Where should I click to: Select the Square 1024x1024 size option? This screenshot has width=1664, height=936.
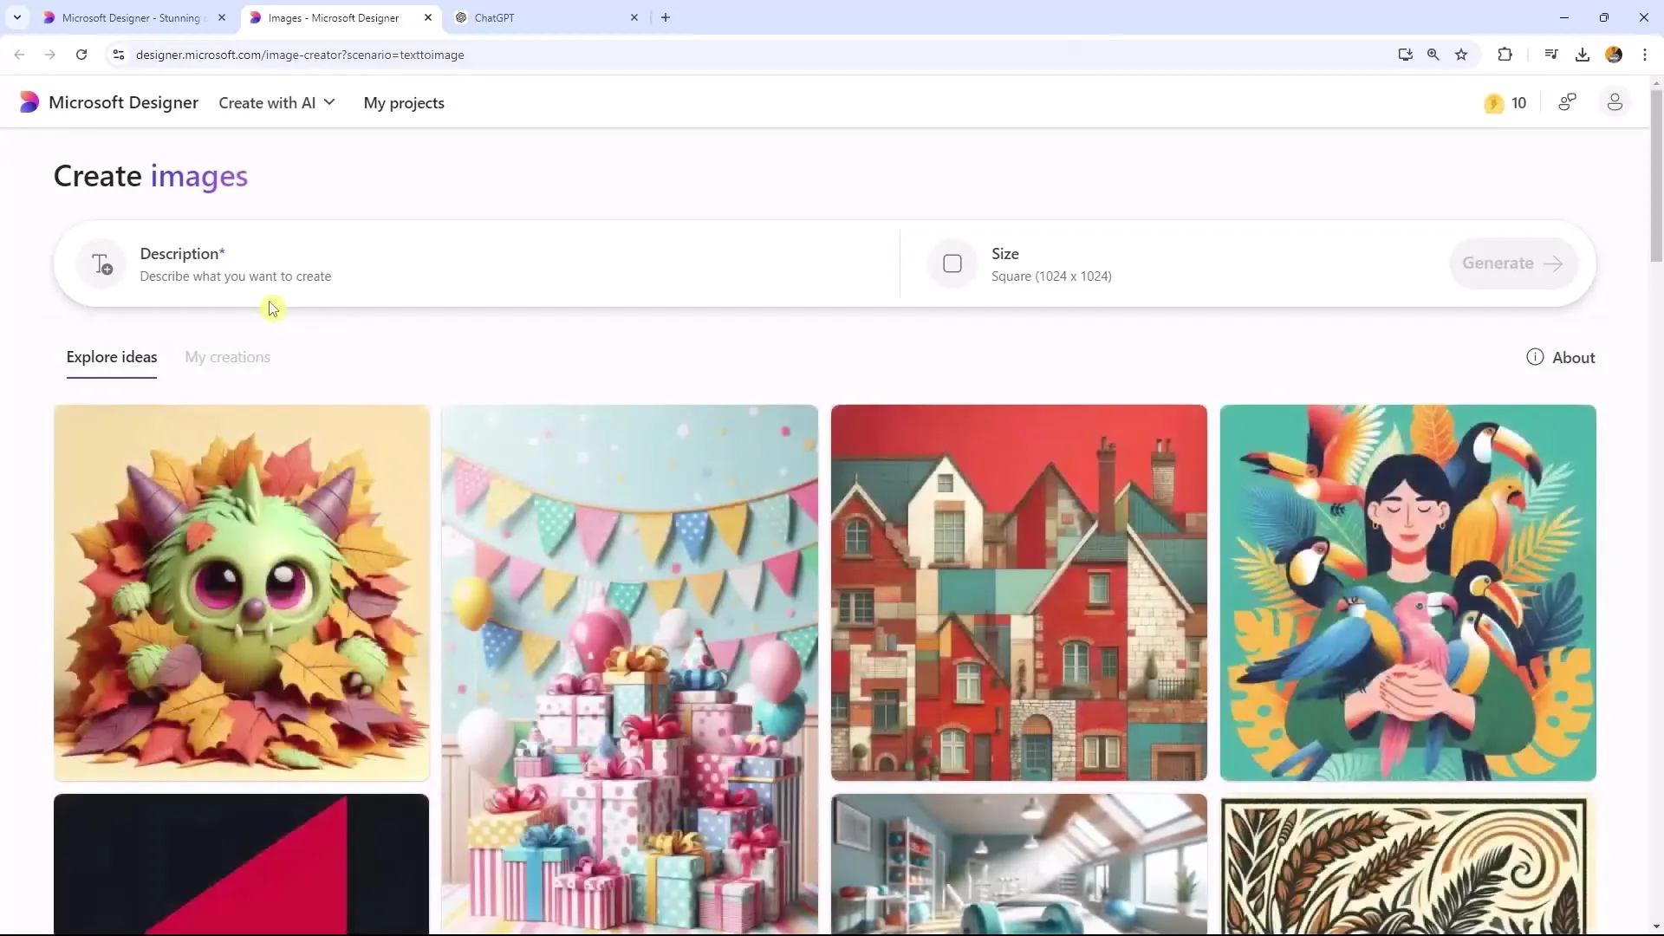(1051, 263)
